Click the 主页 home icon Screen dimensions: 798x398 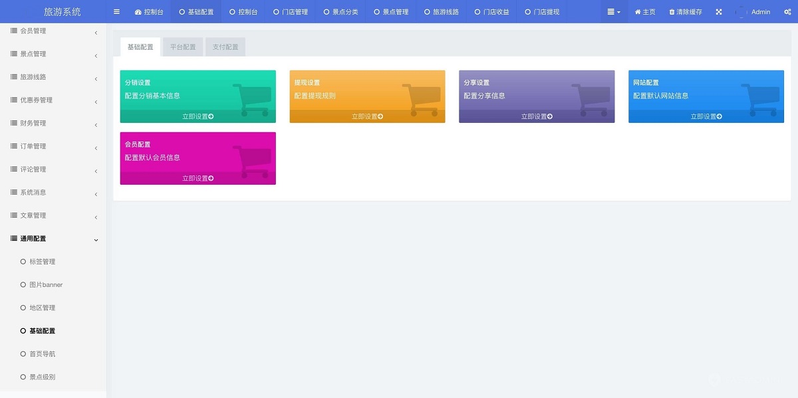[638, 12]
